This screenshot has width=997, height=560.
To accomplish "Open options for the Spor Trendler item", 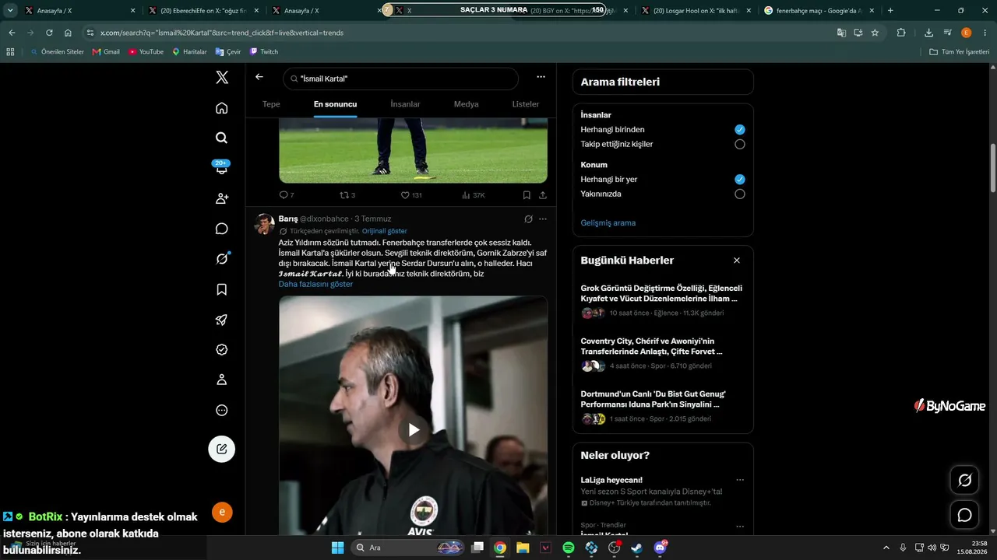I will coord(740,526).
